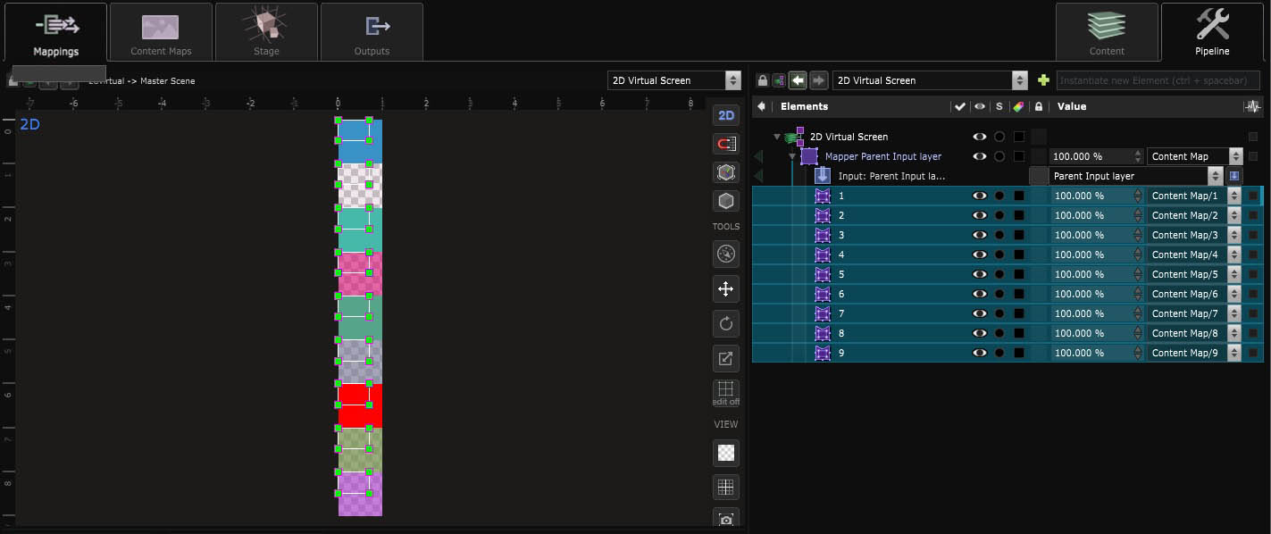Click the scale tool icon
The image size is (1271, 534).
coord(726,358)
